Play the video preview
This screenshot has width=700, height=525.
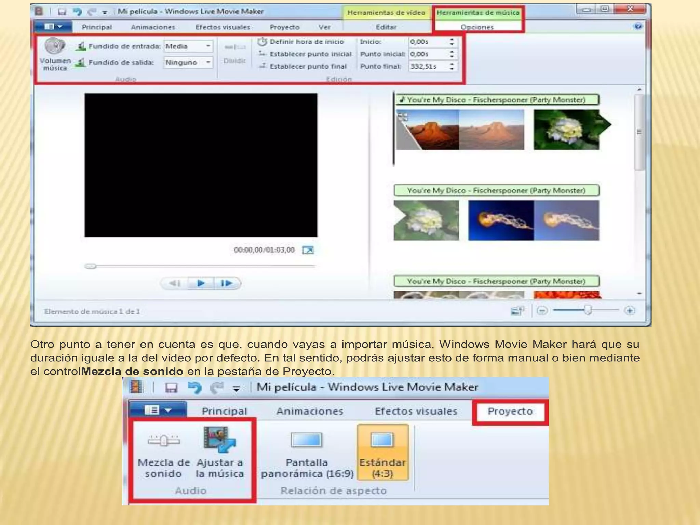pyautogui.click(x=201, y=283)
